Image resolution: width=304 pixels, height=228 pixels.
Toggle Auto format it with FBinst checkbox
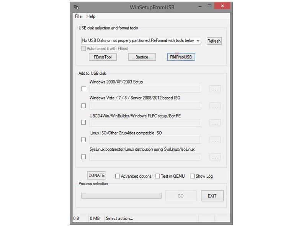coord(83,48)
